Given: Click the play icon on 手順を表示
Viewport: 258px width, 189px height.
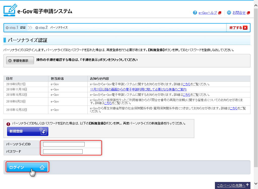Looking at the screenshot, I should point(10,61).
